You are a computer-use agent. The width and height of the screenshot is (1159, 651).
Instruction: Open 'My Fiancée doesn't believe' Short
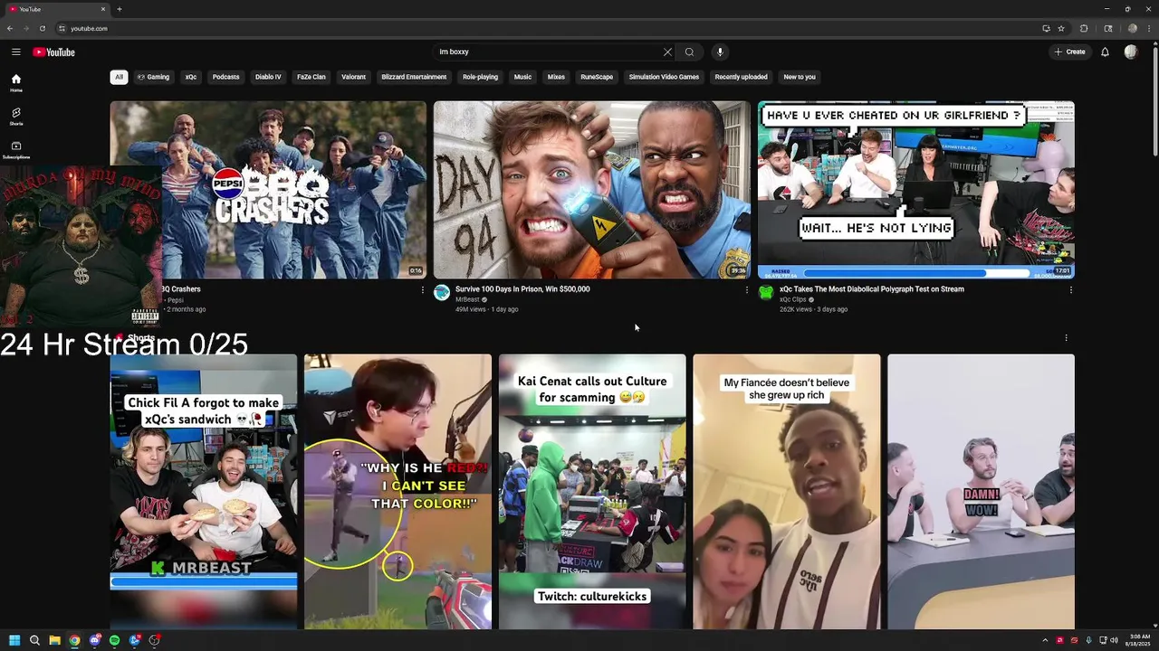786,492
